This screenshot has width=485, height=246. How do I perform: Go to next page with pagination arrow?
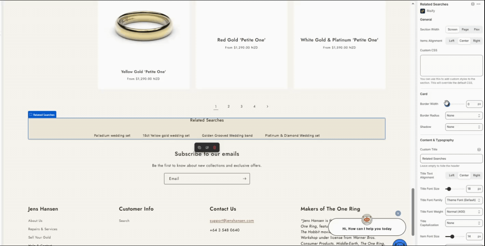[267, 107]
